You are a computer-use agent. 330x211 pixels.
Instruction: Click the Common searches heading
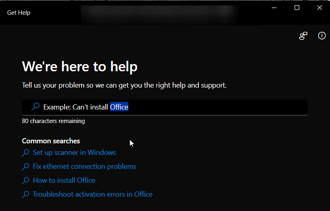(51, 141)
